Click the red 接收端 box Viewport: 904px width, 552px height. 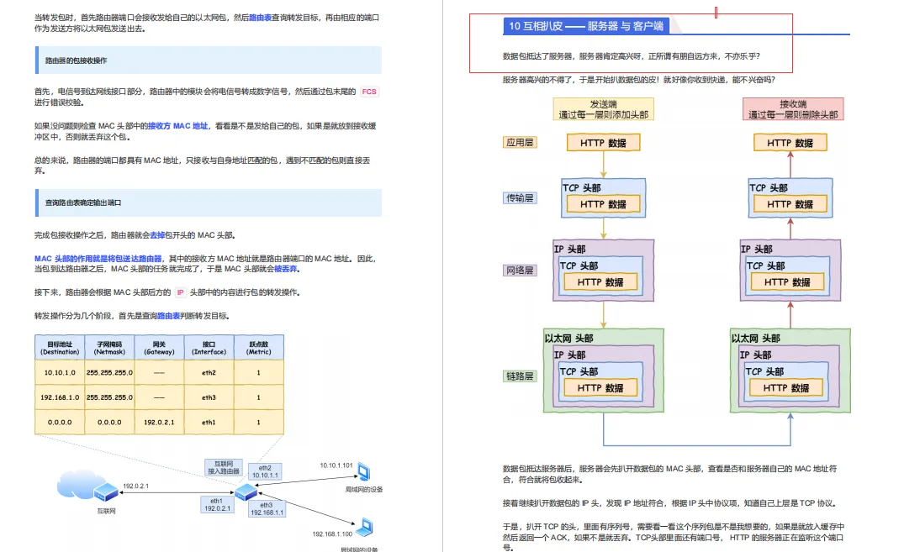click(793, 109)
